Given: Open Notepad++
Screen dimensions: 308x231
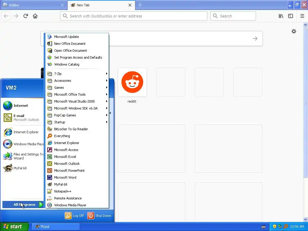Looking at the screenshot, I should [77, 191].
